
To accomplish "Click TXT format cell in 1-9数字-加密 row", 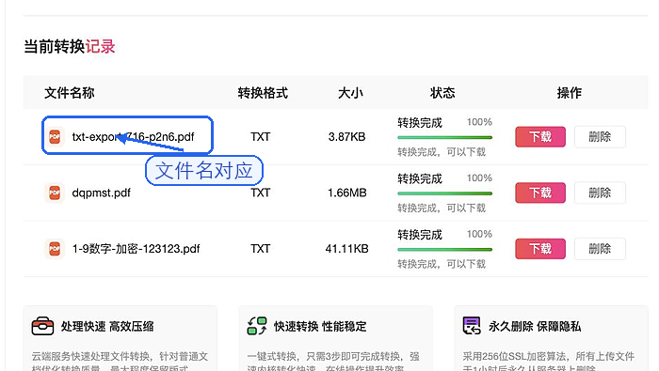I will (x=260, y=249).
